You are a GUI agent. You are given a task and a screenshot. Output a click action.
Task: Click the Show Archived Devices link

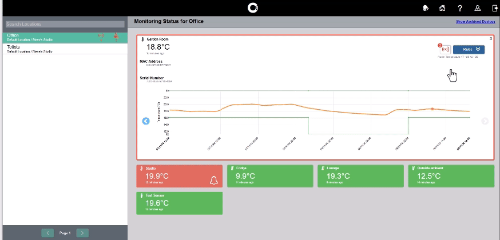(475, 22)
